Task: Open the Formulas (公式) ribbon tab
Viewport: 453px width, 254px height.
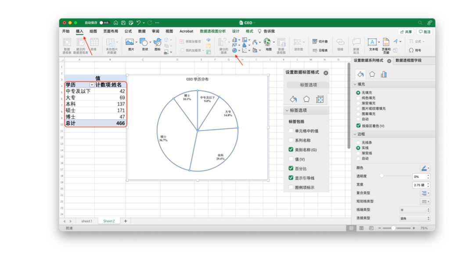Action: click(128, 32)
